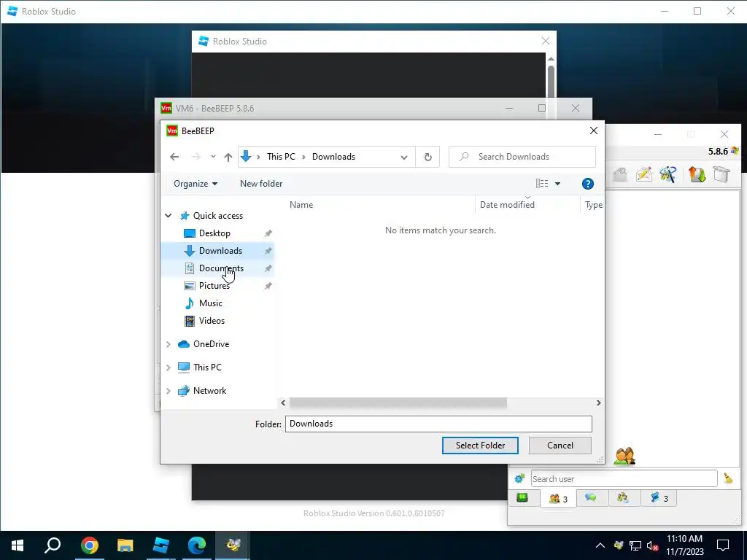
Task: Switch to BeeBEEP bee taskbar icon
Action: pos(233,545)
